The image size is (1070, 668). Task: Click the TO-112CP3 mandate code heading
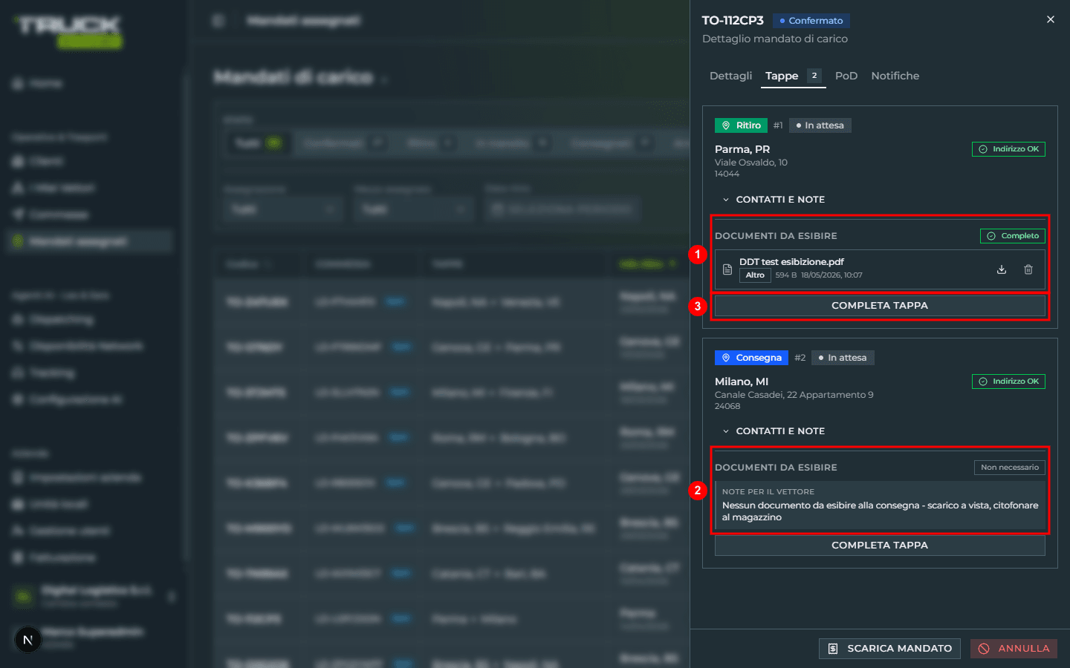tap(733, 21)
